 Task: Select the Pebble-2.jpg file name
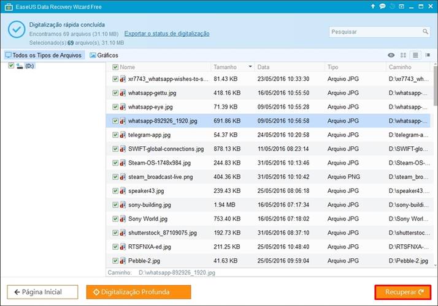point(144,261)
